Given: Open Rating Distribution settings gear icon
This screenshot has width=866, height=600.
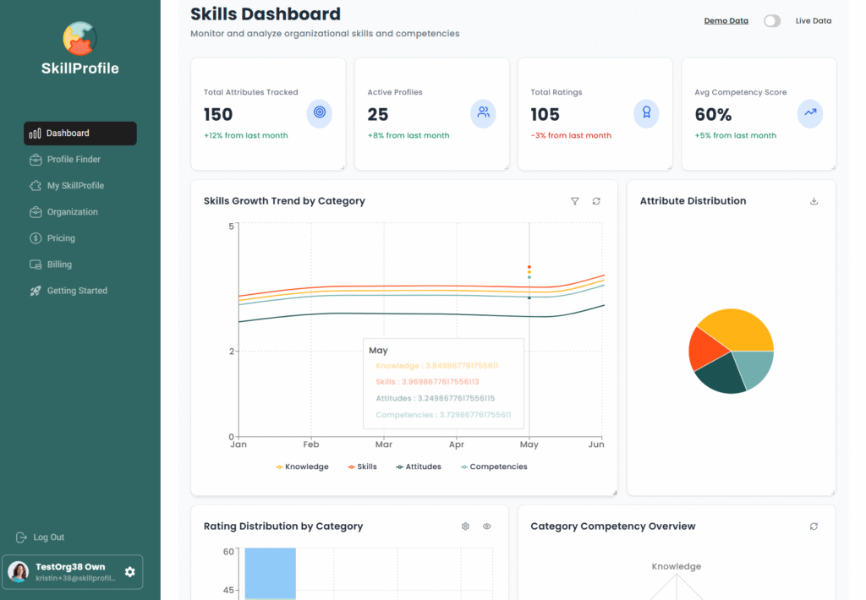Looking at the screenshot, I should (465, 526).
